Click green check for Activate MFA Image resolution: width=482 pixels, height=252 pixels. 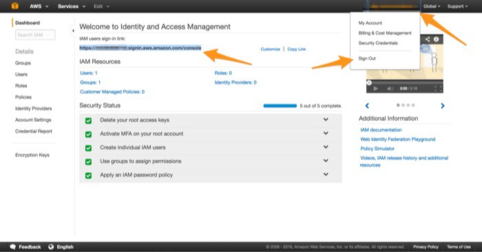pos(89,134)
